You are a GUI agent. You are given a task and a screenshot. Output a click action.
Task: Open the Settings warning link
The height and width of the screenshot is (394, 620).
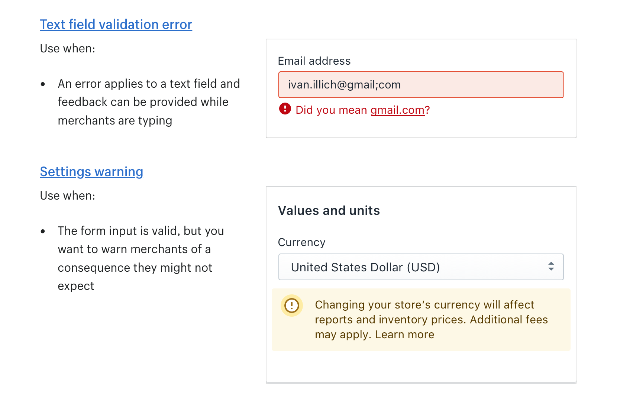coord(91,172)
